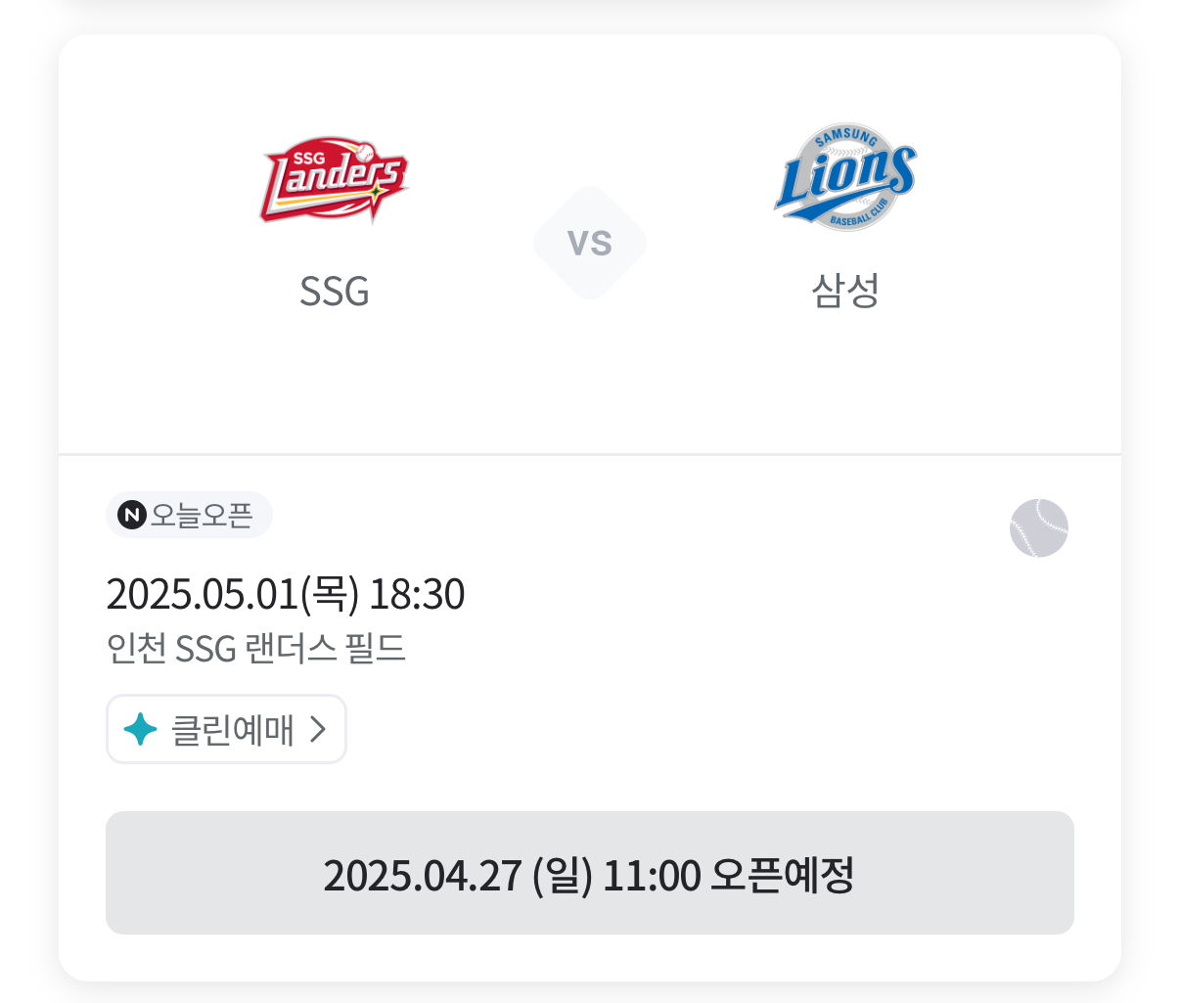Click the teal sparkle icon
Image resolution: width=1180 pixels, height=1003 pixels.
coord(141,729)
